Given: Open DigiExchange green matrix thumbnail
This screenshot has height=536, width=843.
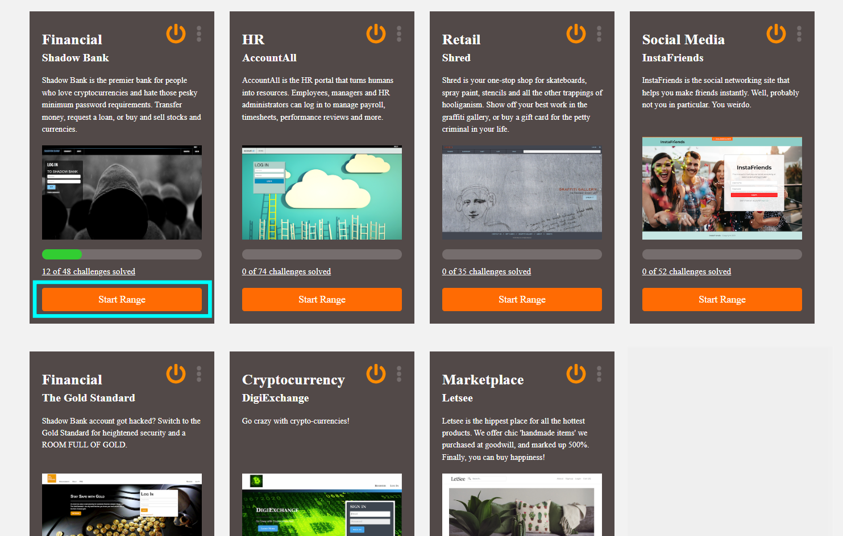Looking at the screenshot, I should 322,505.
